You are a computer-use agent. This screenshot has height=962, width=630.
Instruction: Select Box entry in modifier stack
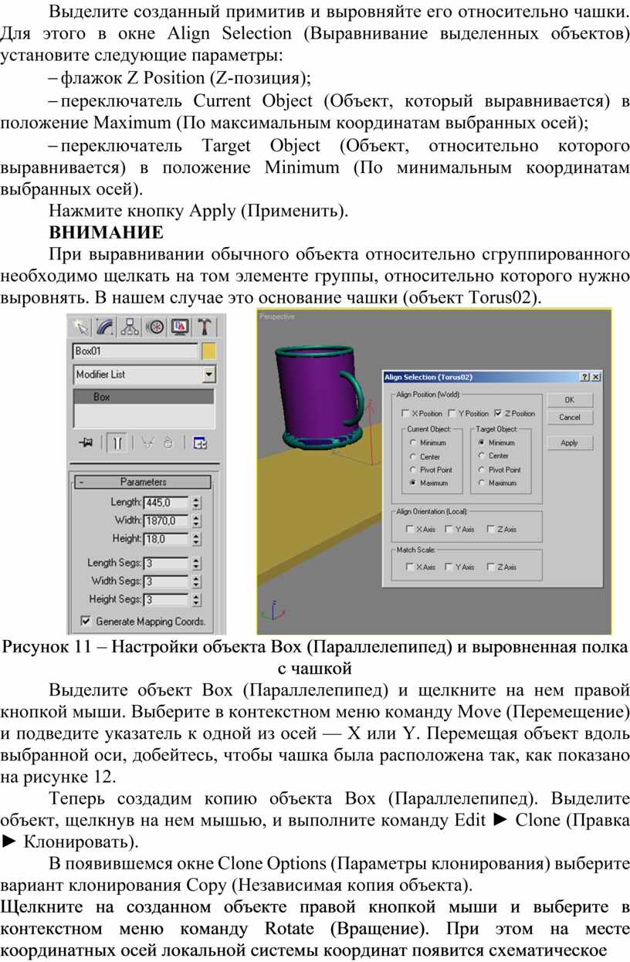[x=143, y=397]
